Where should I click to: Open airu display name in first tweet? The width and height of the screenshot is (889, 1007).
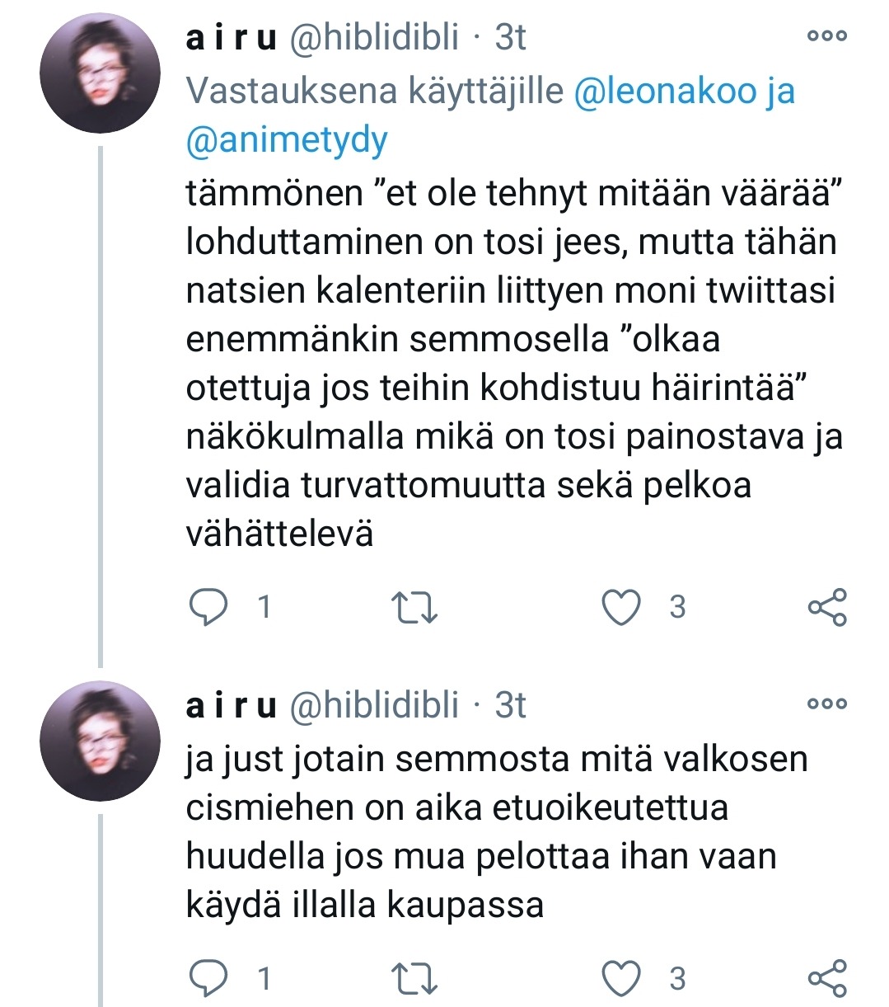[x=232, y=38]
